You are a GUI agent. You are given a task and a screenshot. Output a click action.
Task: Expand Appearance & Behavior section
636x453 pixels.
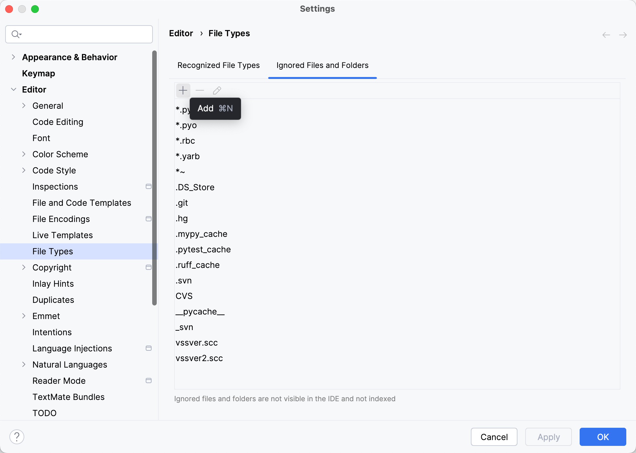point(13,57)
